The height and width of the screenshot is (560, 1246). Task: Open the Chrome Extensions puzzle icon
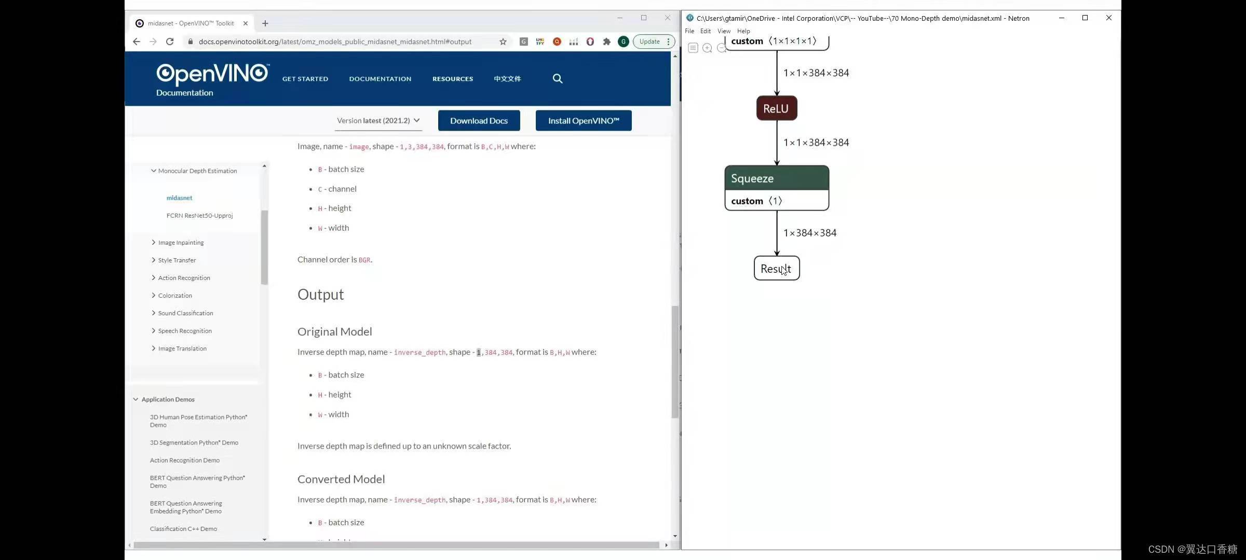[x=607, y=41]
